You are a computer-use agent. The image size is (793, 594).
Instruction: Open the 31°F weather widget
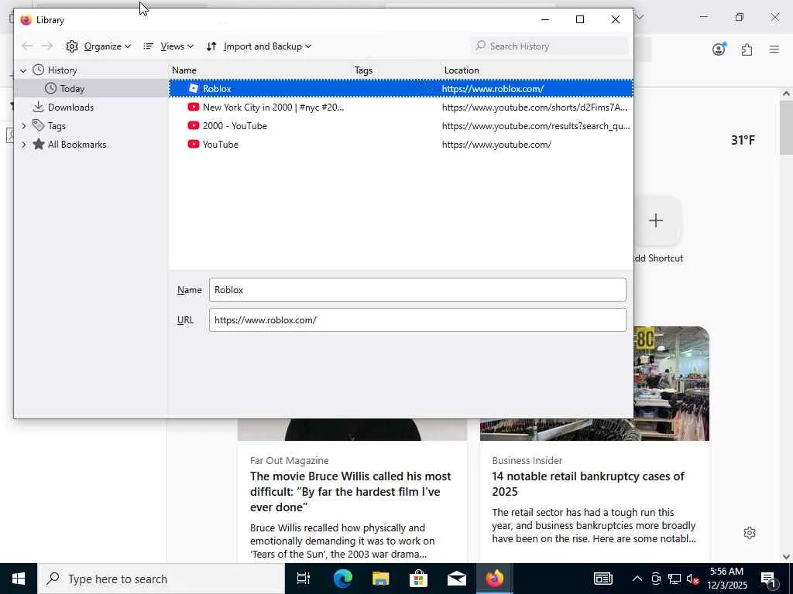point(743,140)
